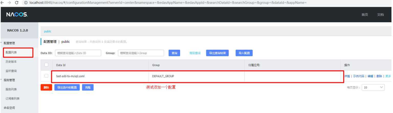Screen dimensions: 393x113
Task: Open 订阅者列表 in the sidebar
Action: (x=13, y=98)
